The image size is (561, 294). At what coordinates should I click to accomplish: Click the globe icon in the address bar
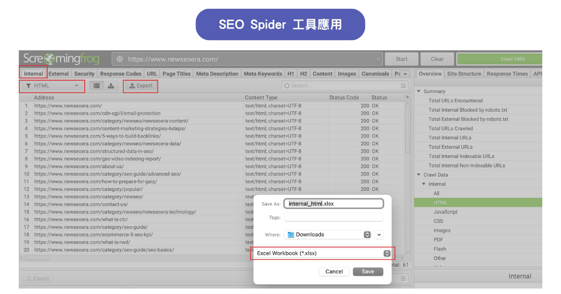point(120,59)
